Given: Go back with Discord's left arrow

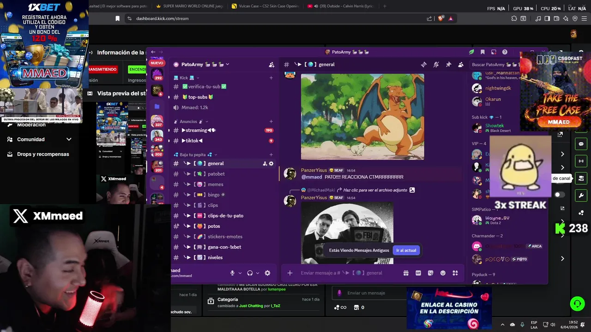Looking at the screenshot, I should coord(153,52).
